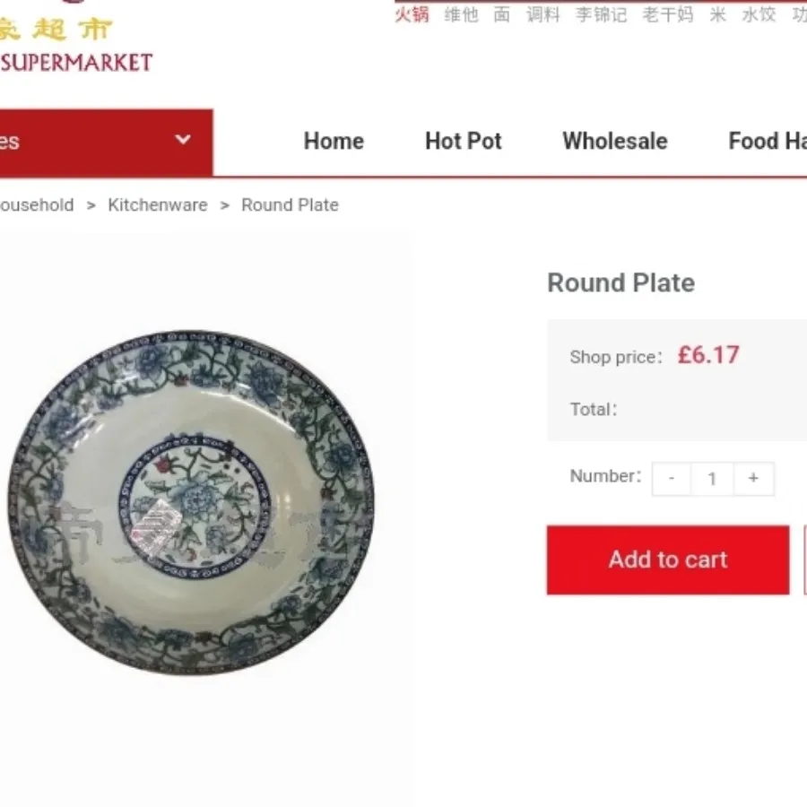This screenshot has height=807, width=807.
Task: Click the 老干妈 search keyword
Action: (x=667, y=14)
